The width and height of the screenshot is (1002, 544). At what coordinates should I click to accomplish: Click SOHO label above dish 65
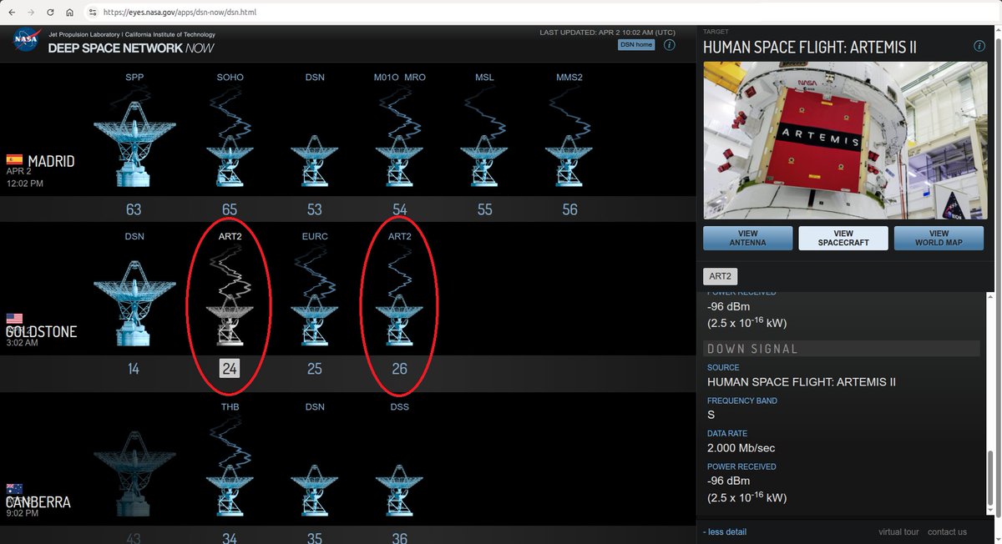(230, 78)
